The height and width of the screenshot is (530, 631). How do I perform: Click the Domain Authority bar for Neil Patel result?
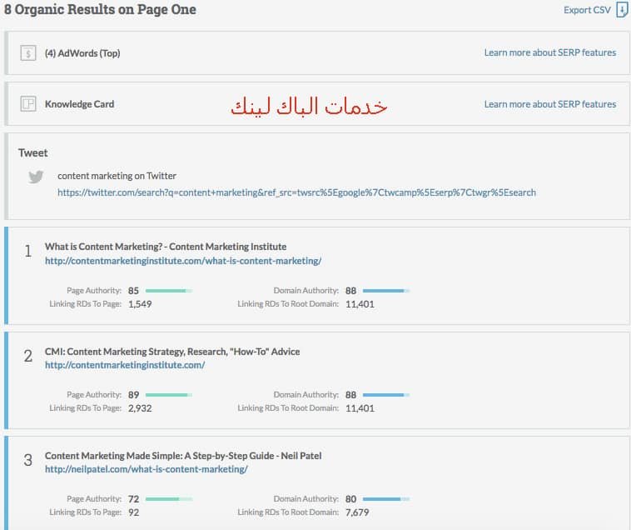point(386,499)
